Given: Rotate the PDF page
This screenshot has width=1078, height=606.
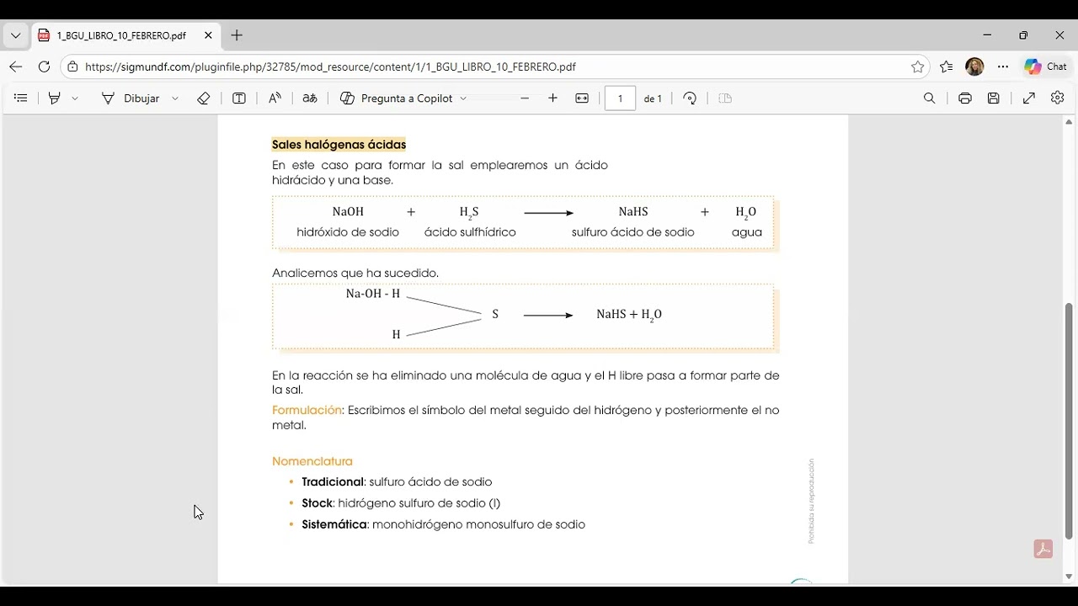Looking at the screenshot, I should click(690, 98).
